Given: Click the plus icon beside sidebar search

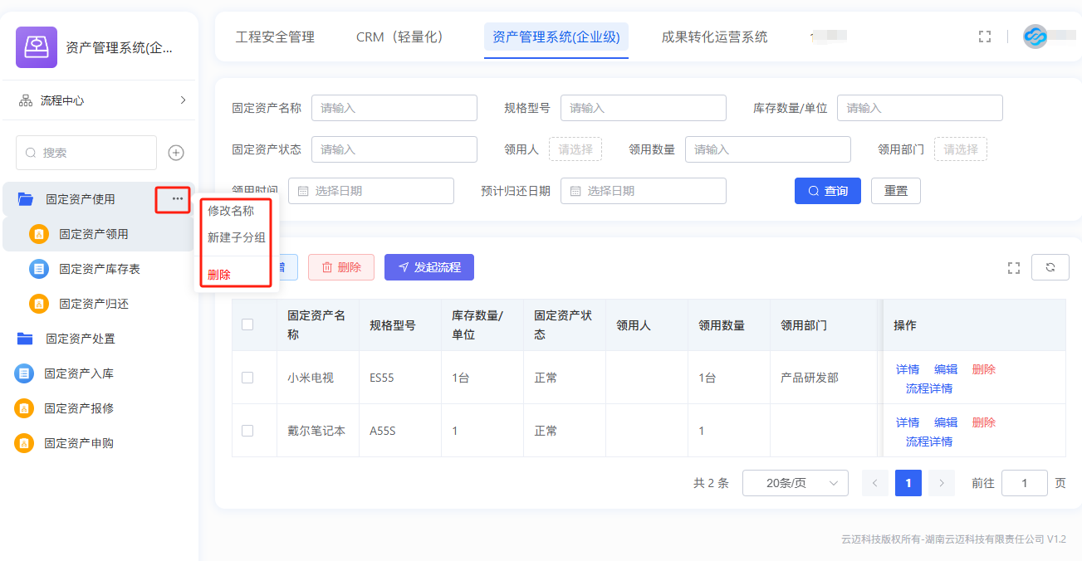Looking at the screenshot, I should [176, 153].
